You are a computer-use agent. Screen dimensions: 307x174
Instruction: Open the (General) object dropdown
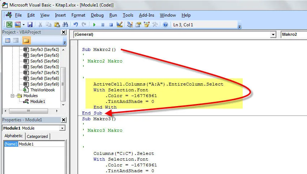(273, 34)
